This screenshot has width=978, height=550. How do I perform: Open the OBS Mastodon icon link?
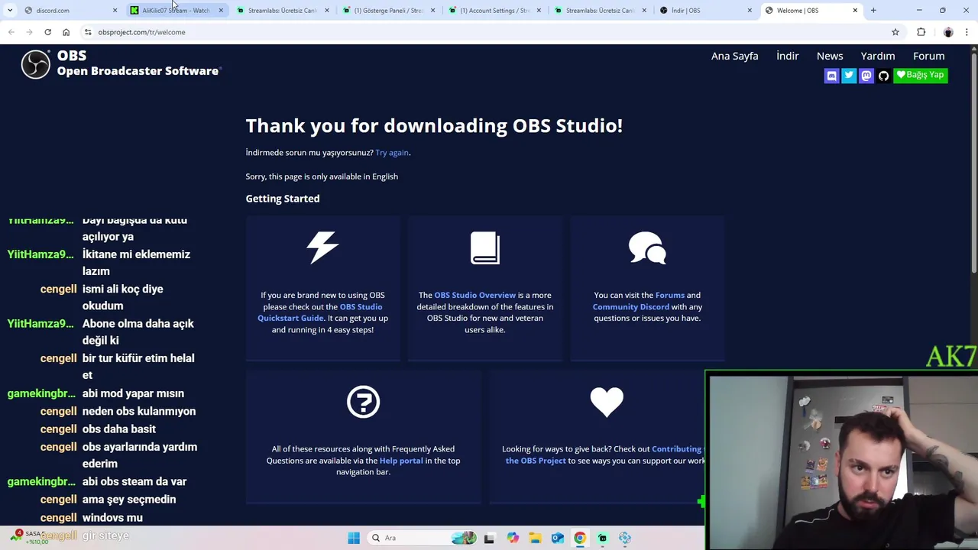[866, 76]
